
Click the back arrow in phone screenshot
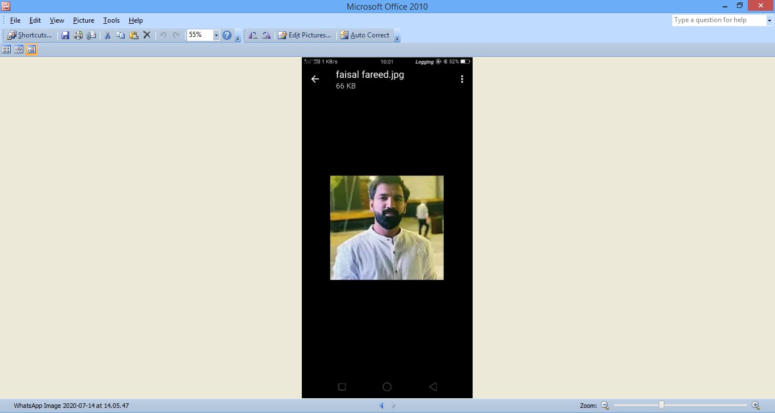[315, 79]
